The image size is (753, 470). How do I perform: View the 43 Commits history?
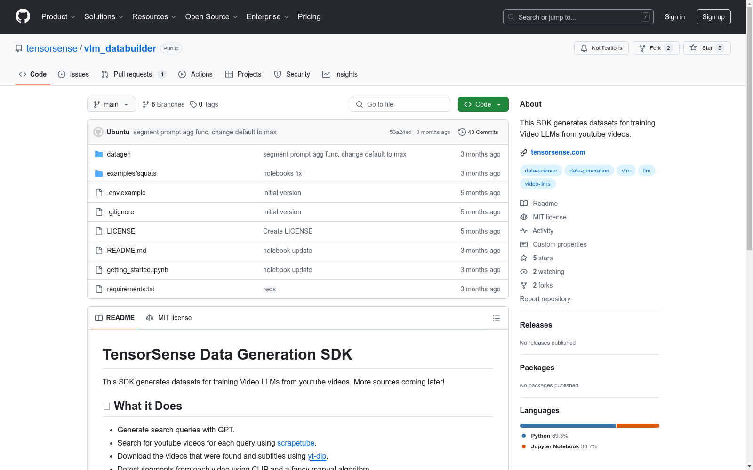478,132
